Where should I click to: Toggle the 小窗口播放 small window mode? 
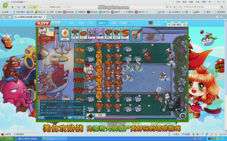point(175,25)
